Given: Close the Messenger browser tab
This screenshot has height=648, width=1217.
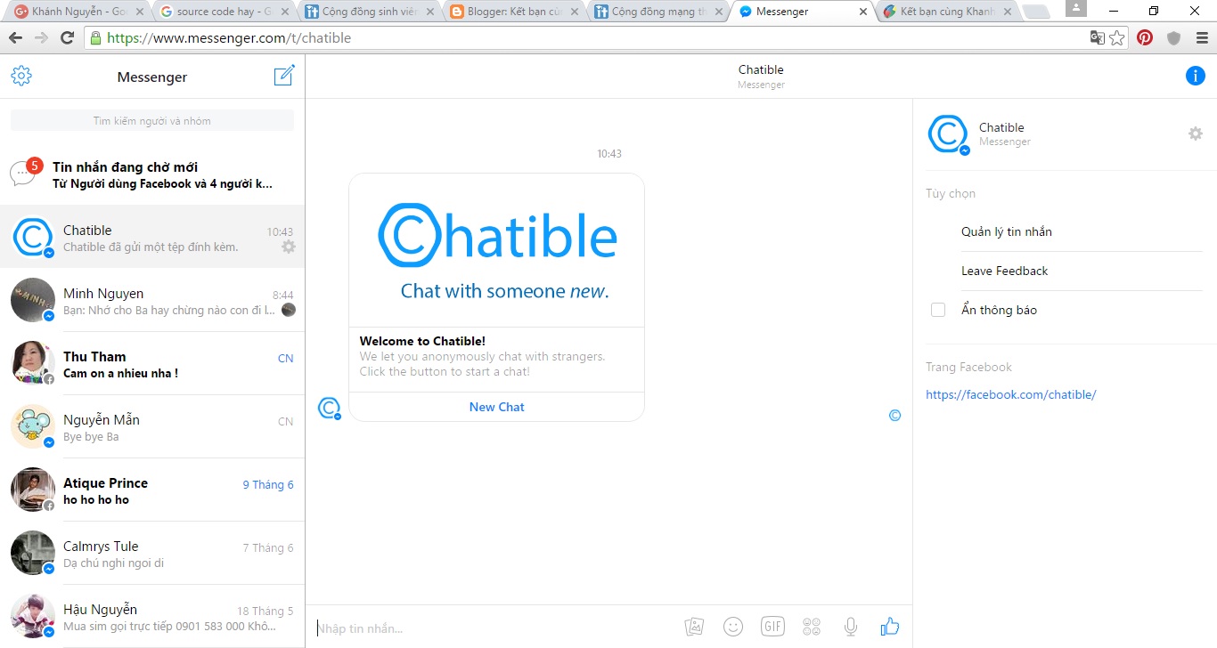Looking at the screenshot, I should [862, 12].
